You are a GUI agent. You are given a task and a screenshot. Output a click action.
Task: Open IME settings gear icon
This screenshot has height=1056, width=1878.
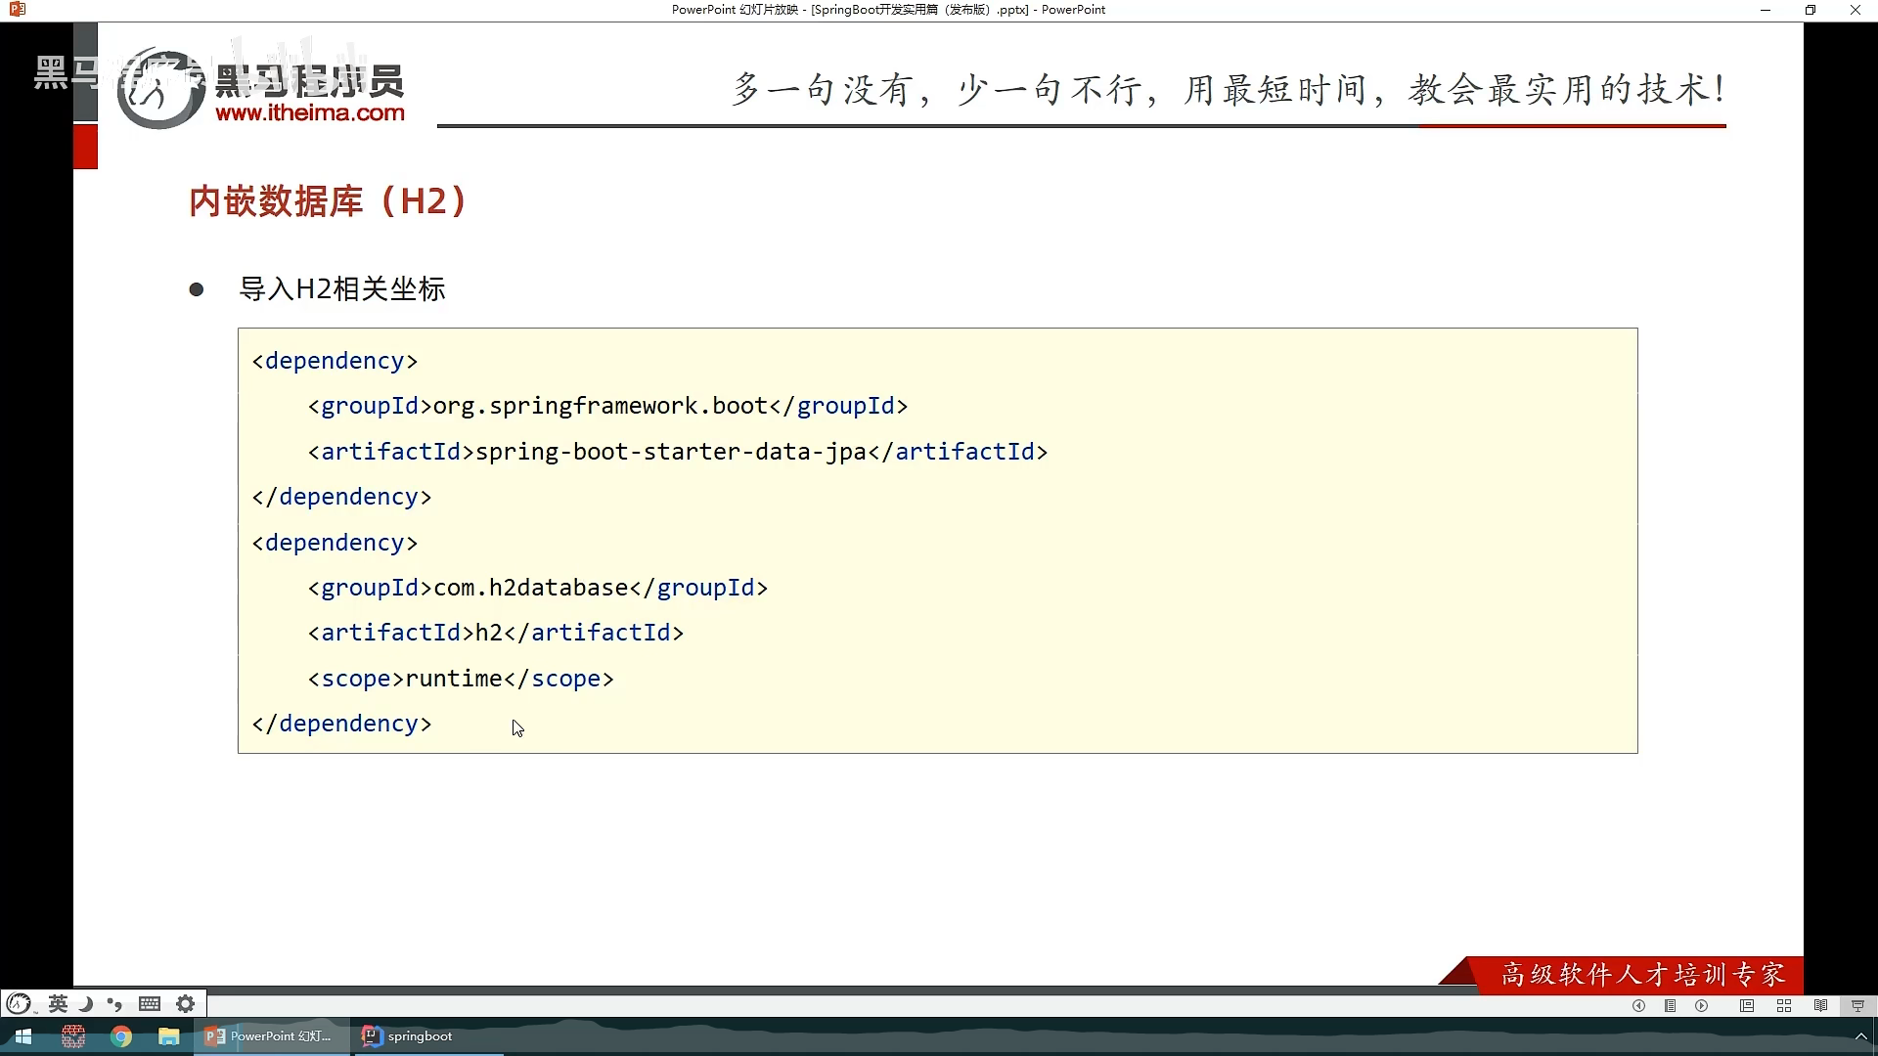[185, 1003]
